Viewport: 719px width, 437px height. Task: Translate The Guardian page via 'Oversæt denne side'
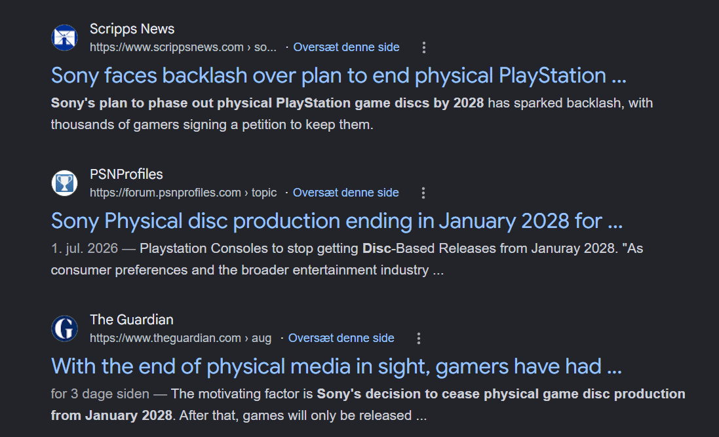341,338
